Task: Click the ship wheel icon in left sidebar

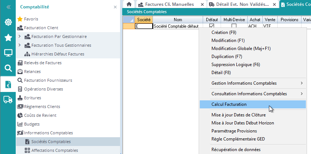Action: (8, 22)
